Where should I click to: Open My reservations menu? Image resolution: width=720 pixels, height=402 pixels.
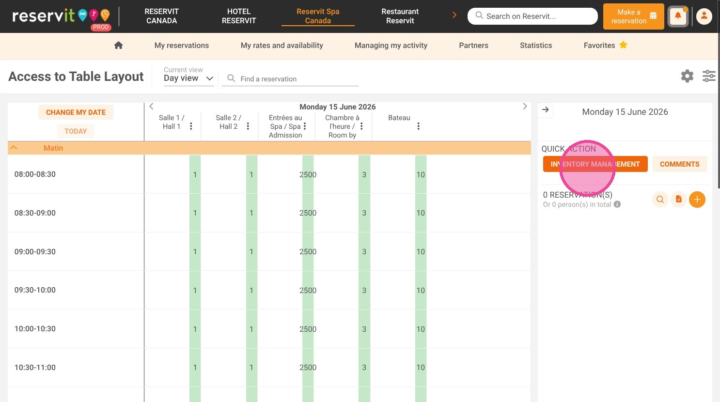coord(182,45)
